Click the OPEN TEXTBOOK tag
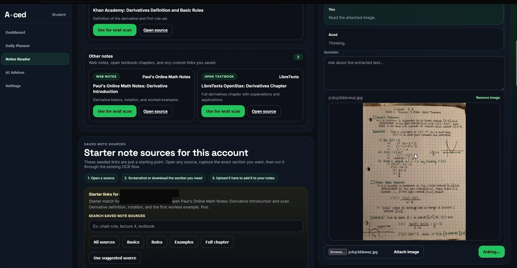The width and height of the screenshot is (517, 268). click(219, 77)
